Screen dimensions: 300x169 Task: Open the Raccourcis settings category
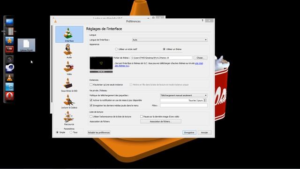coord(69,118)
